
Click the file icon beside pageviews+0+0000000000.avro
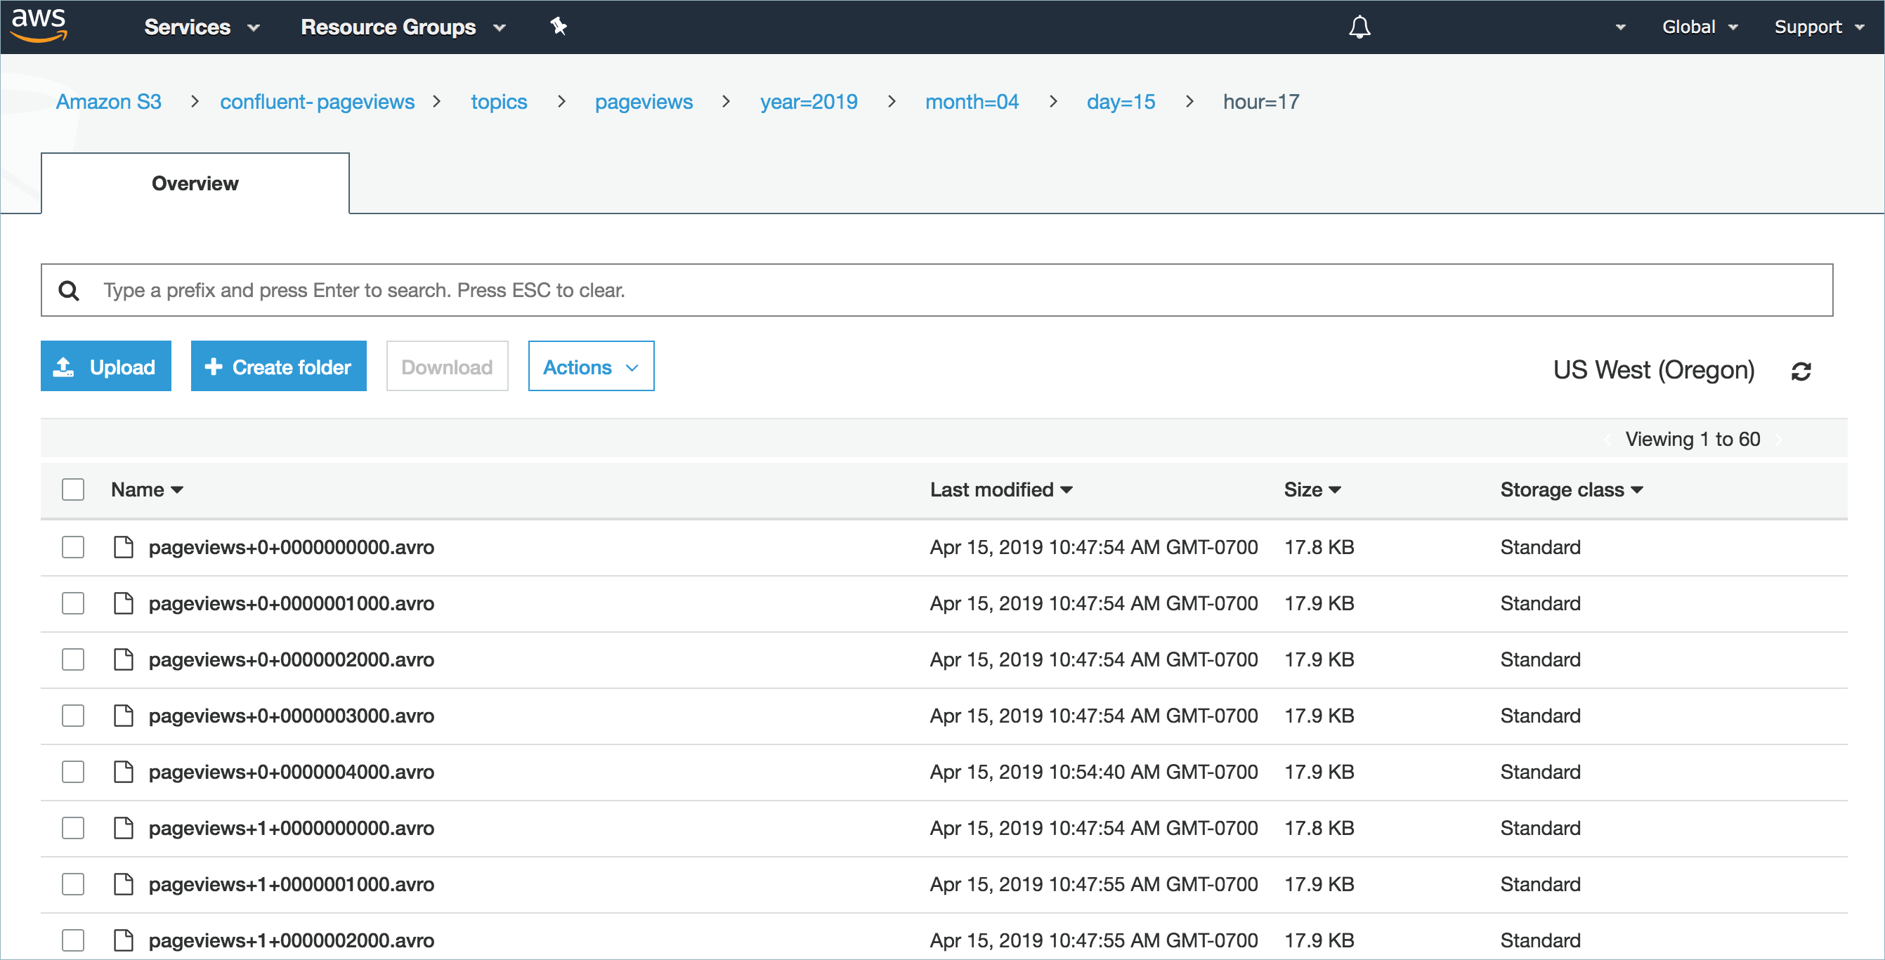point(123,546)
